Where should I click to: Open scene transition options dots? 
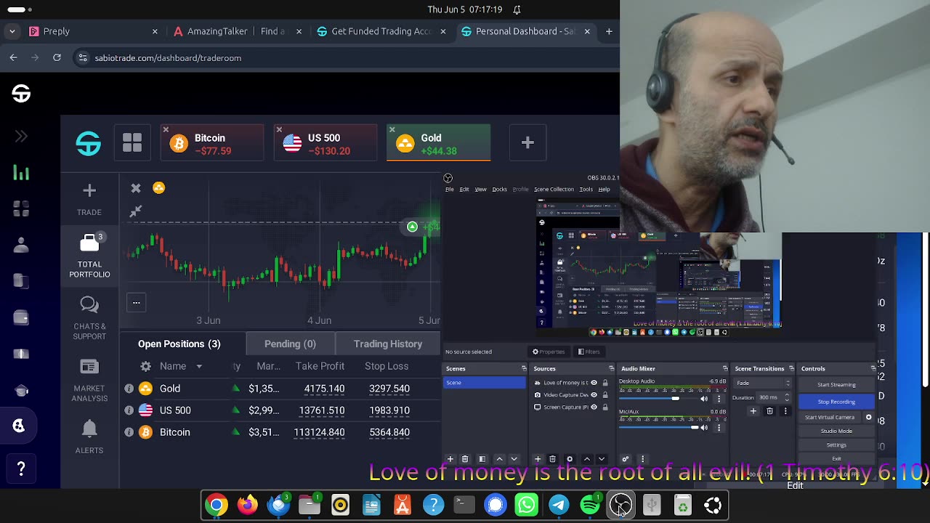785,411
